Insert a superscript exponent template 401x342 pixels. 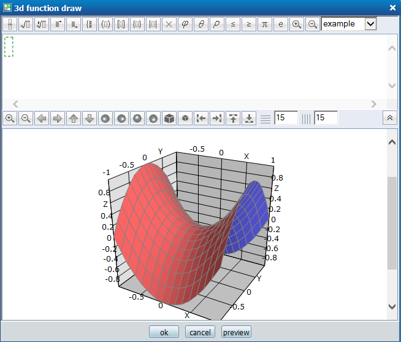pyautogui.click(x=58, y=25)
